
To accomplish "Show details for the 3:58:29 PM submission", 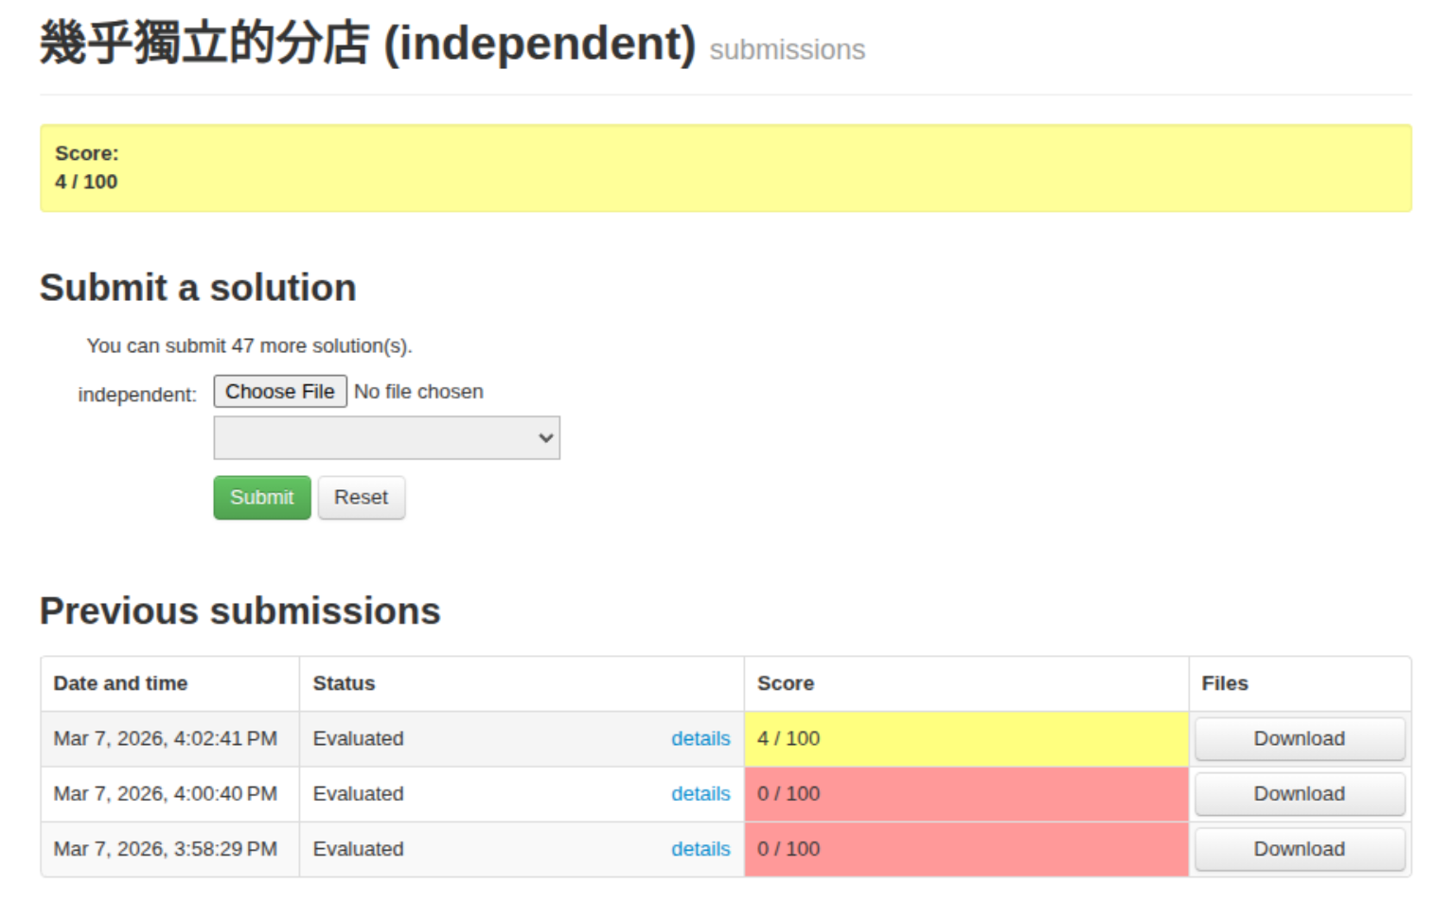I will 700,850.
